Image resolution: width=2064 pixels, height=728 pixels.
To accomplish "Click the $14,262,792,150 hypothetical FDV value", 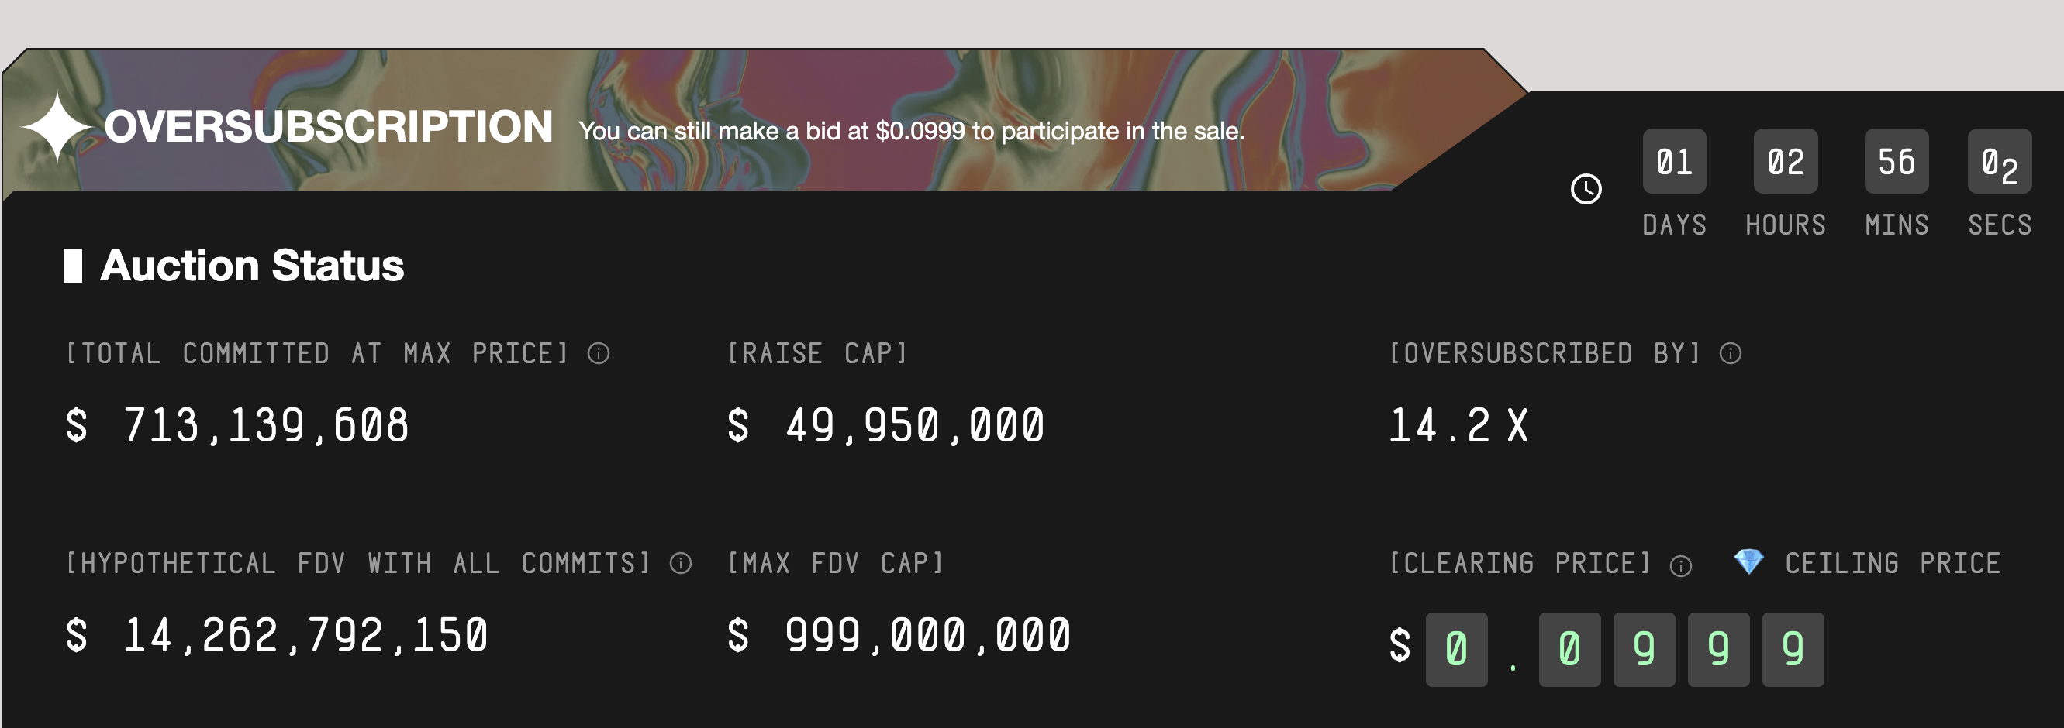I will click(277, 636).
